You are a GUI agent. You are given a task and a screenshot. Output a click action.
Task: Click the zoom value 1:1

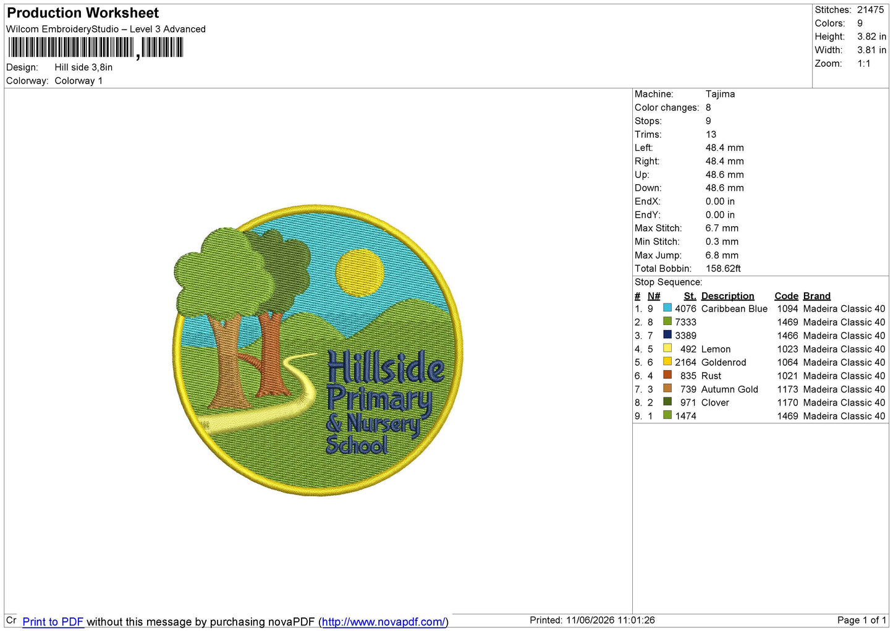click(x=863, y=64)
